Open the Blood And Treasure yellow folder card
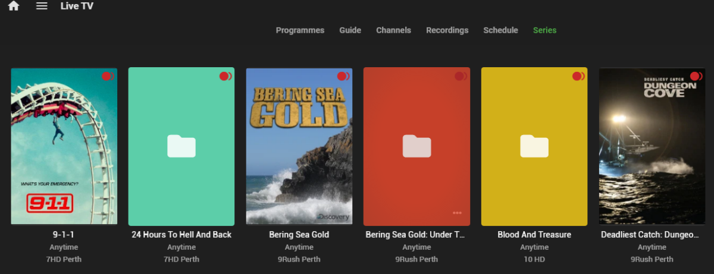Image resolution: width=714 pixels, height=274 pixels. point(534,146)
